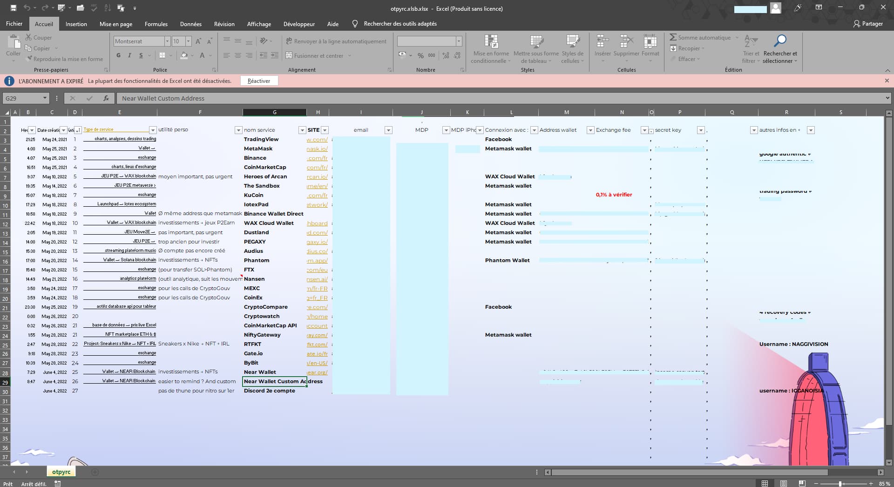Open Rechercher et sélectionner

[780, 48]
